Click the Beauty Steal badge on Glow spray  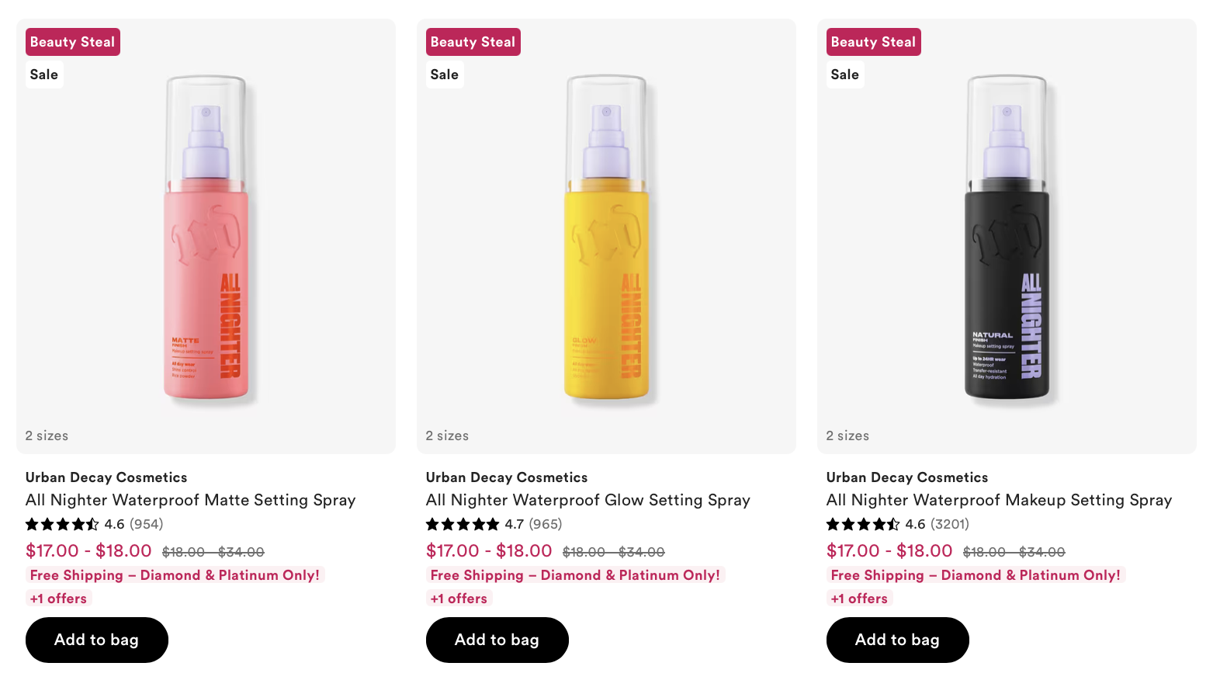point(473,42)
